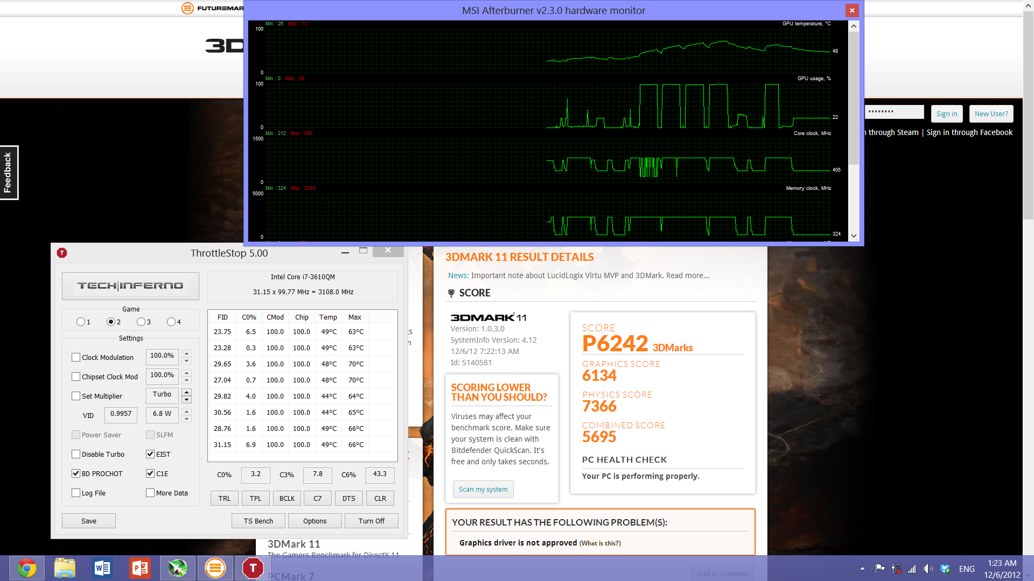This screenshot has height=581, width=1034.
Task: Click Afterburner monitor scrollbar down arrow
Action: point(854,236)
